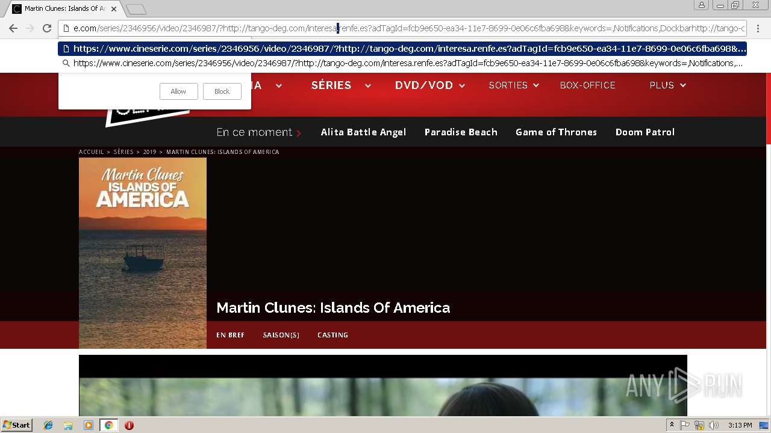Viewport: 771px width, 433px height.
Task: Expand the SÉRIES menu chevron
Action: pos(368,86)
